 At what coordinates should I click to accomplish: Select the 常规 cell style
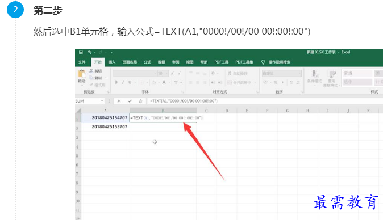point(357,73)
